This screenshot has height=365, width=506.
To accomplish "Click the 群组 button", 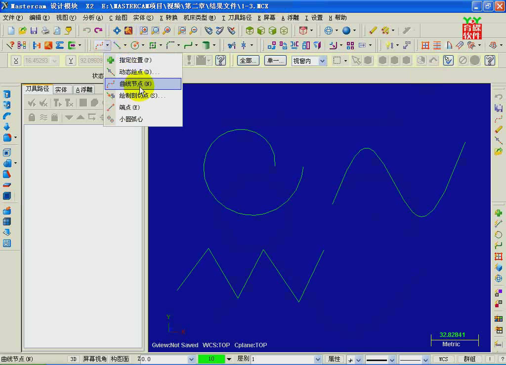I will point(469,359).
